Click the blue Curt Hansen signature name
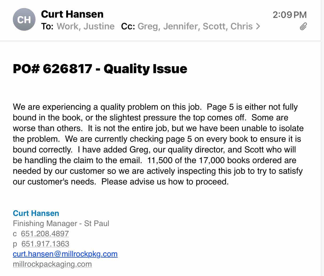 coord(36,213)
